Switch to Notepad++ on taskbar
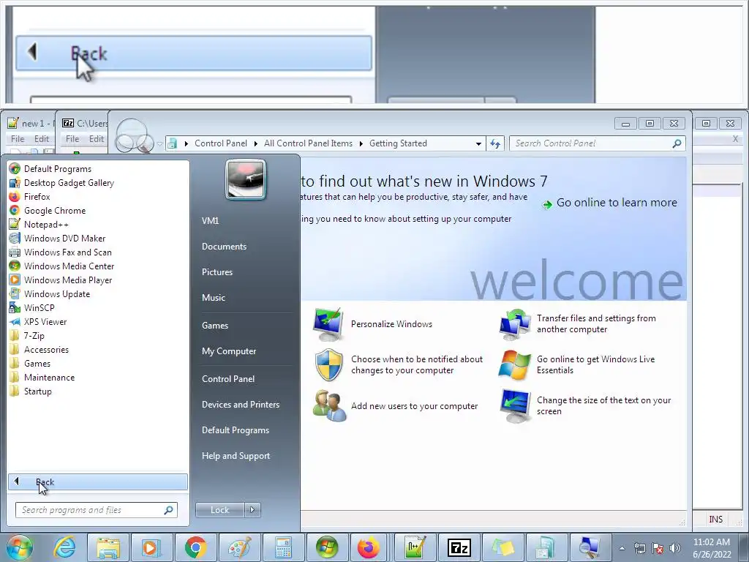749x562 pixels. 415,547
